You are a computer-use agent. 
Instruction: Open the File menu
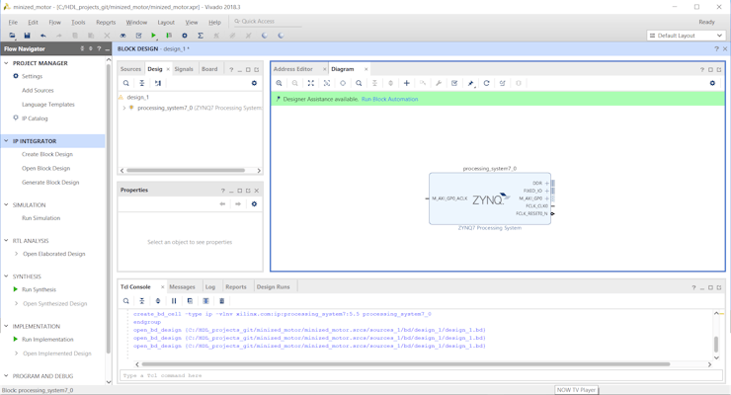[x=13, y=22]
